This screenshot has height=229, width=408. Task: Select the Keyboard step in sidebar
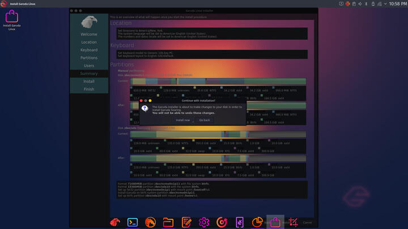click(x=89, y=50)
